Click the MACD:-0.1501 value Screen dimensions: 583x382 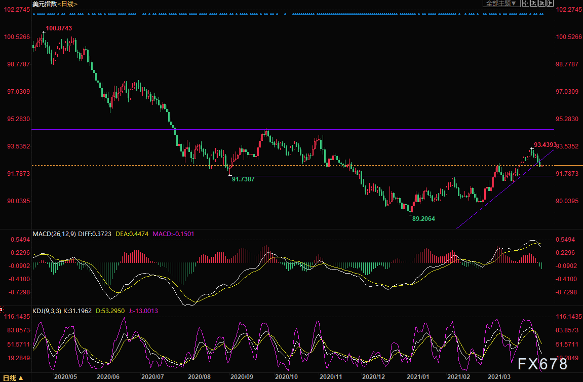(173, 234)
